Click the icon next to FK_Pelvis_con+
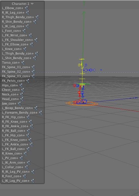Screen dimensions: 139x196 pyautogui.click(x=28, y=81)
